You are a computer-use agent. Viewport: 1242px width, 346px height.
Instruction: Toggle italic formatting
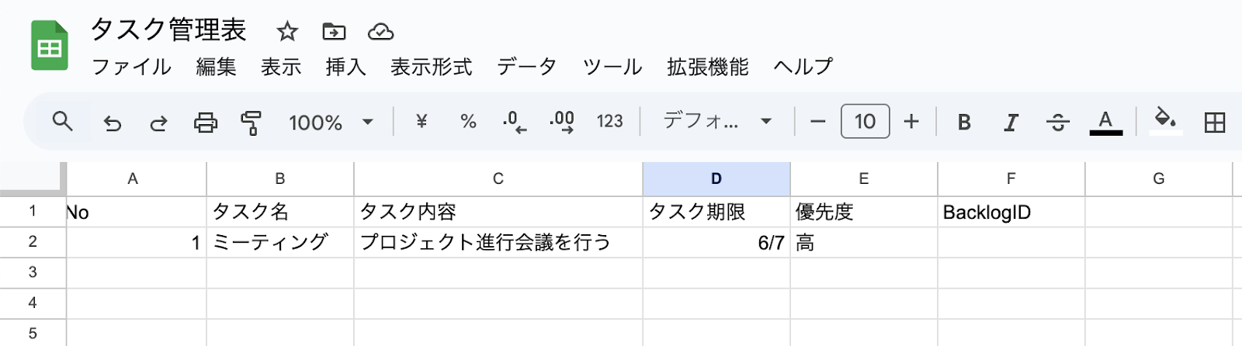click(x=1011, y=122)
